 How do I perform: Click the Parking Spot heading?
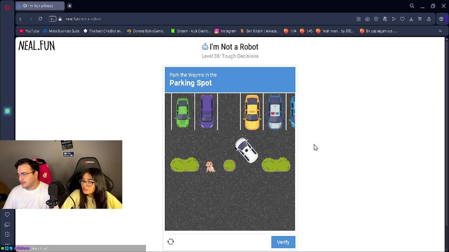[190, 83]
